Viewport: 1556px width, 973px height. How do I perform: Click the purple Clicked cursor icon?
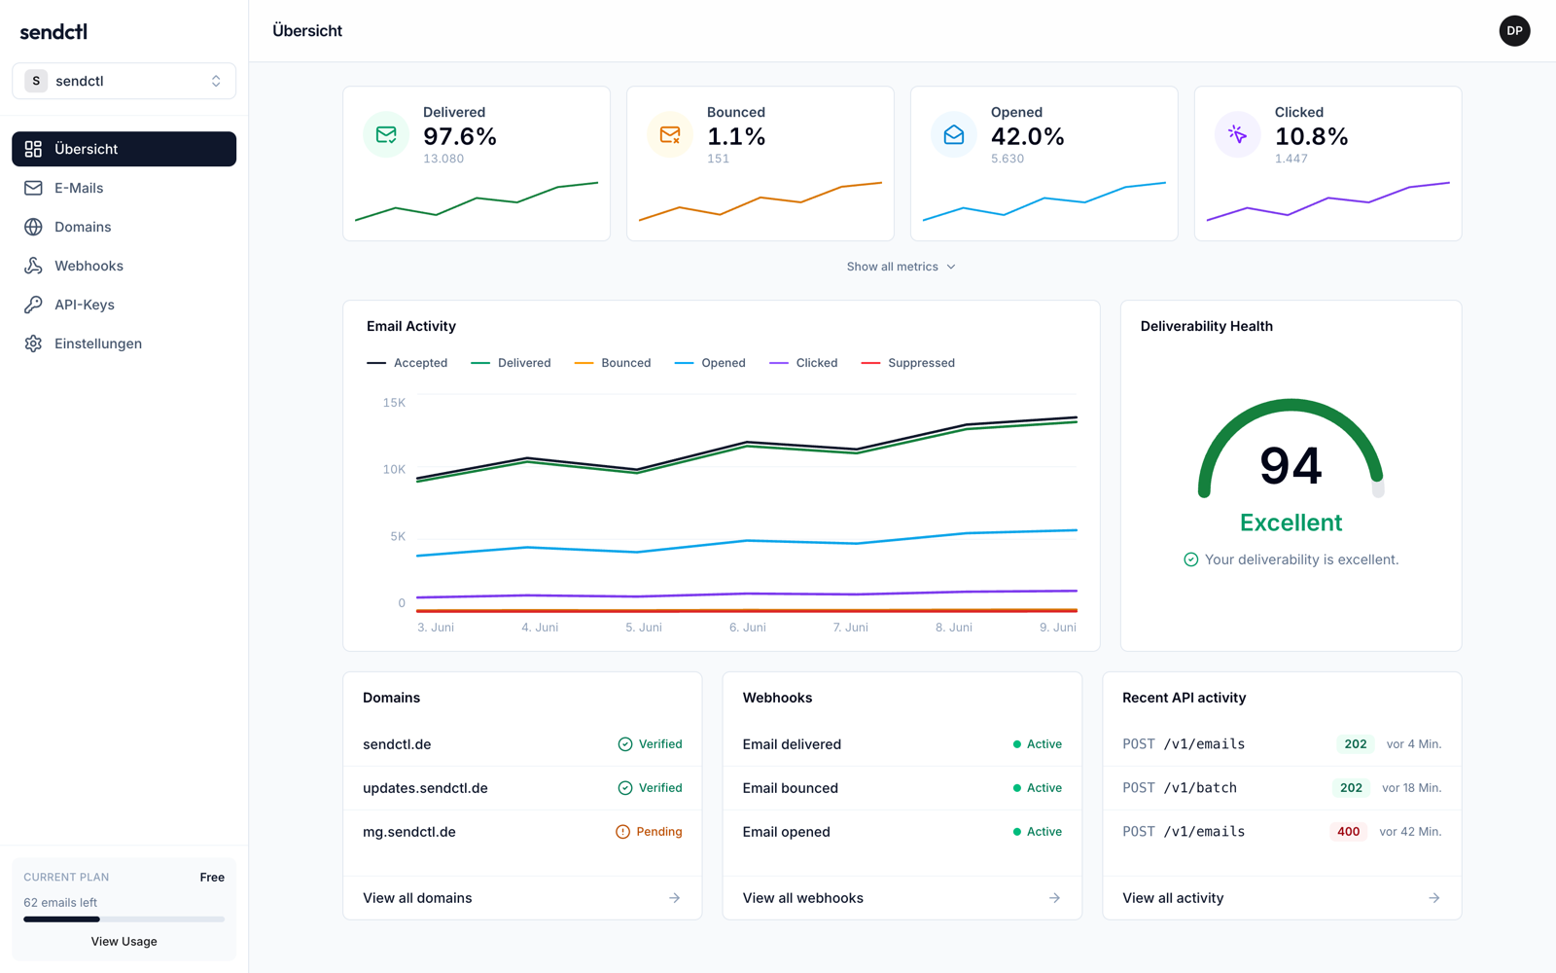pyautogui.click(x=1238, y=134)
